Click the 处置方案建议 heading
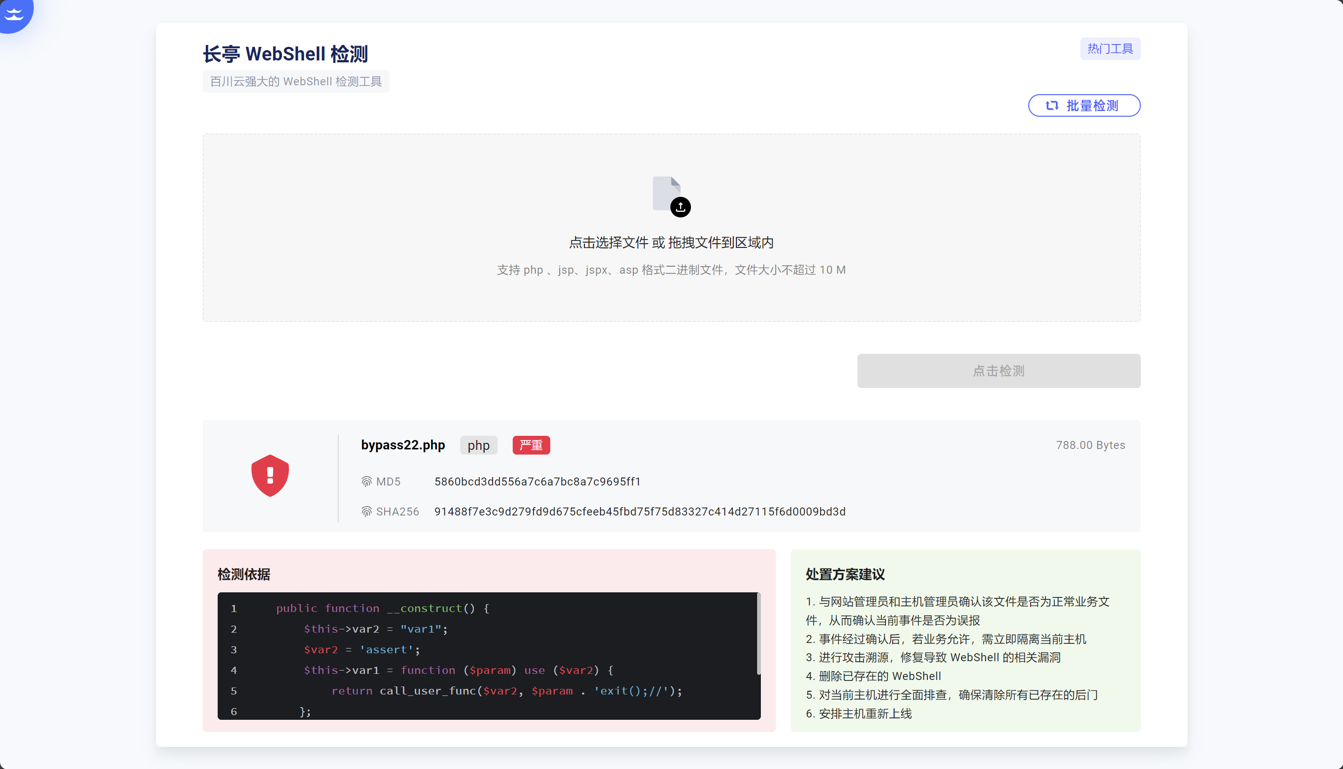The height and width of the screenshot is (769, 1343). pyautogui.click(x=845, y=574)
